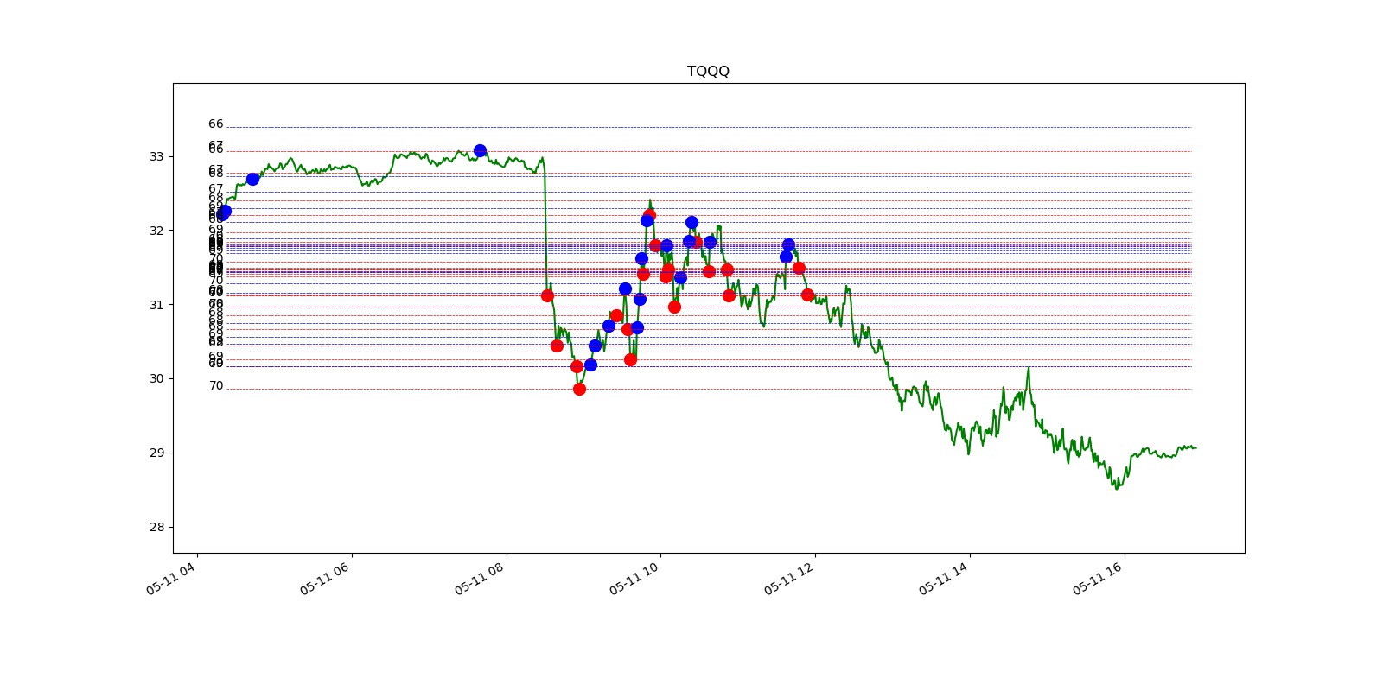Click the first red marker right after the 08:30 drop
This screenshot has width=1383, height=691.
point(547,295)
